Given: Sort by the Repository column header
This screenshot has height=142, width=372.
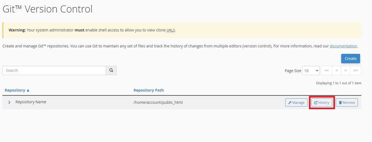Looking at the screenshot, I should point(17,90).
